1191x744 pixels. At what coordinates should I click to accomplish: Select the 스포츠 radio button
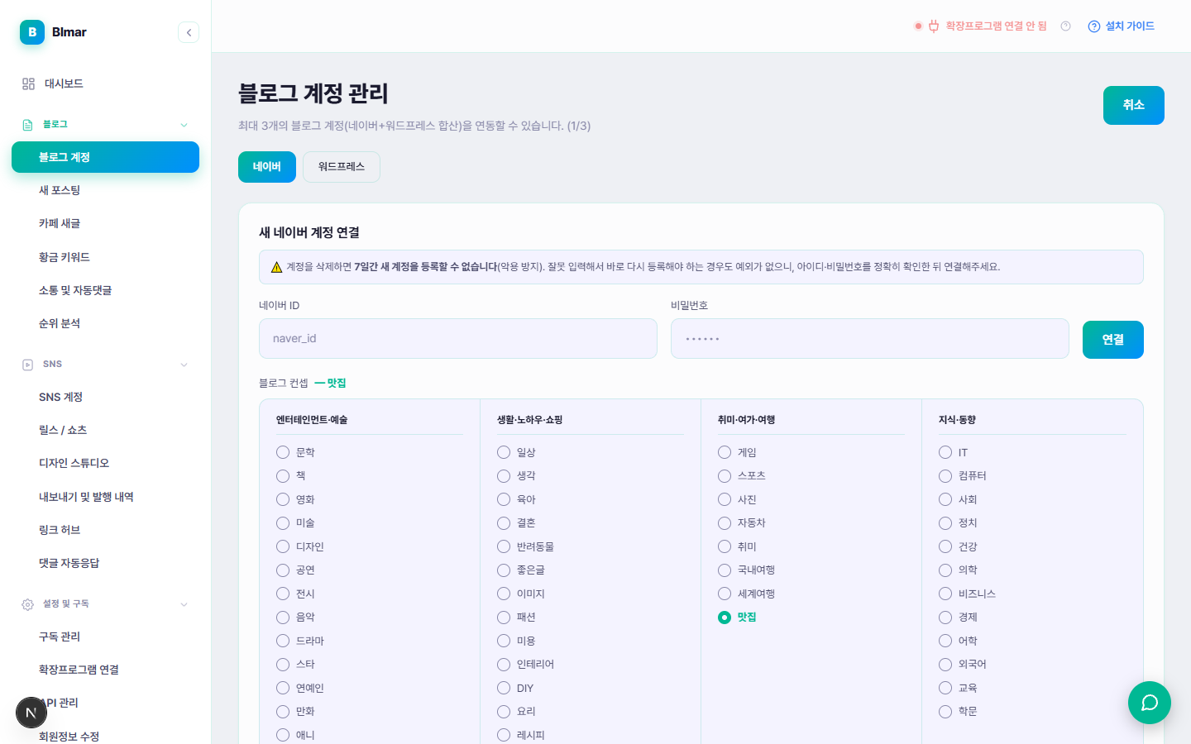click(x=725, y=476)
